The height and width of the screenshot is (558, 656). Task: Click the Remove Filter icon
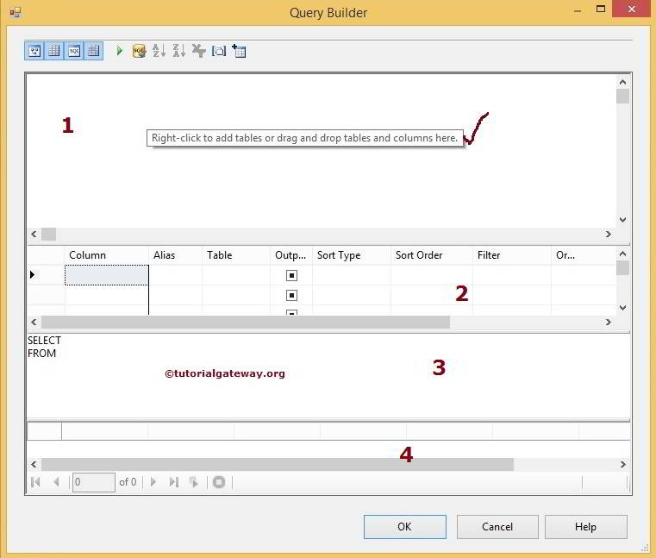point(199,51)
